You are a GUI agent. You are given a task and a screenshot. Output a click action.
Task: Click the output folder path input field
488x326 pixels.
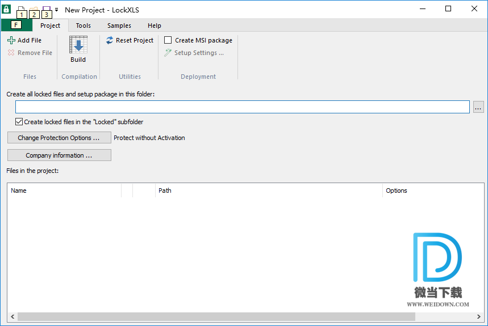pos(243,107)
